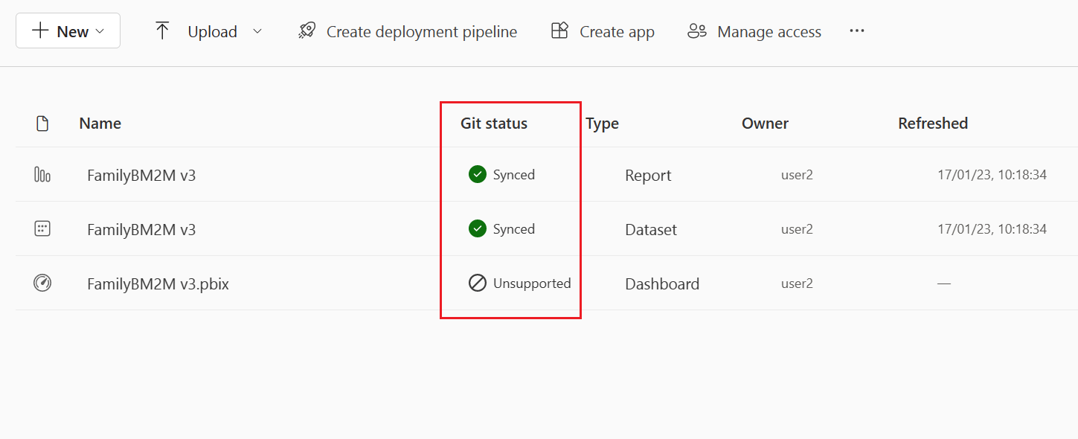The image size is (1078, 439).
Task: Click the rocket icon for Create deployment pipeline
Action: click(x=306, y=31)
